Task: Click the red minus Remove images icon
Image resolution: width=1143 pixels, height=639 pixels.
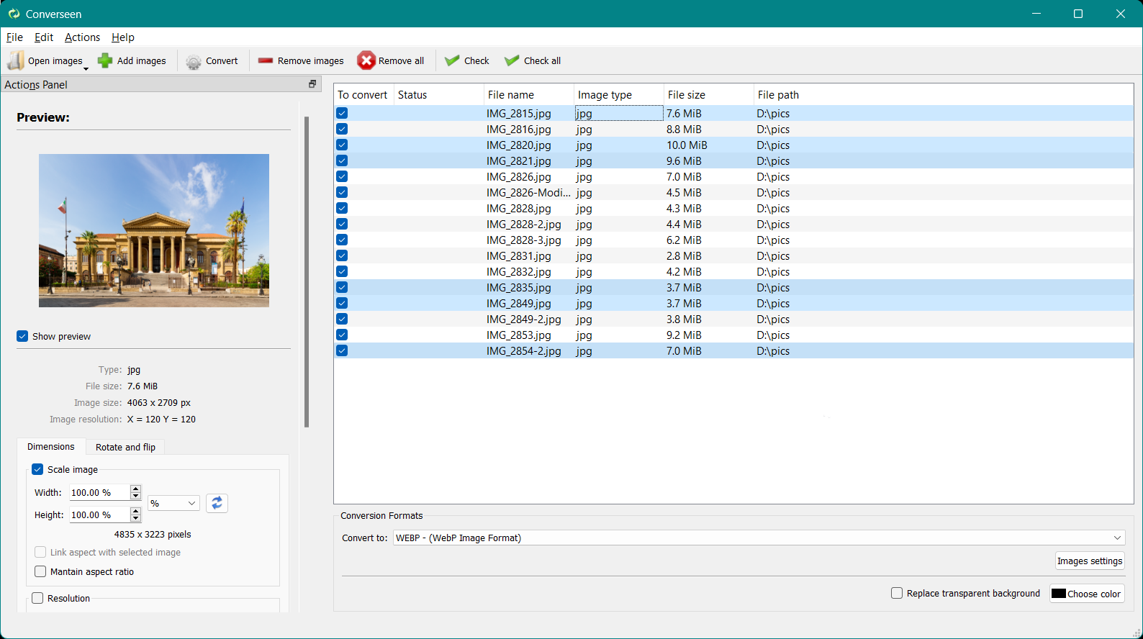Action: coord(266,60)
